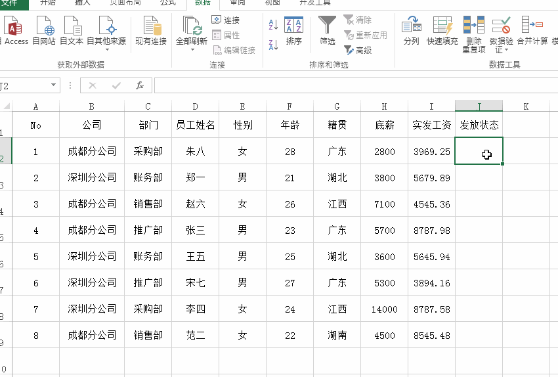Image resolution: width=558 pixels, height=377 pixels.
Task: Click inside the formula bar
Action: (x=356, y=85)
